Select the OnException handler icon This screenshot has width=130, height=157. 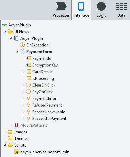coord(22,45)
